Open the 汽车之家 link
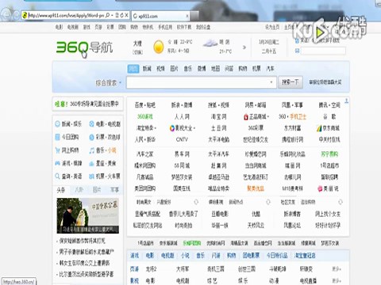The height and width of the screenshot is (285, 381). point(145,154)
